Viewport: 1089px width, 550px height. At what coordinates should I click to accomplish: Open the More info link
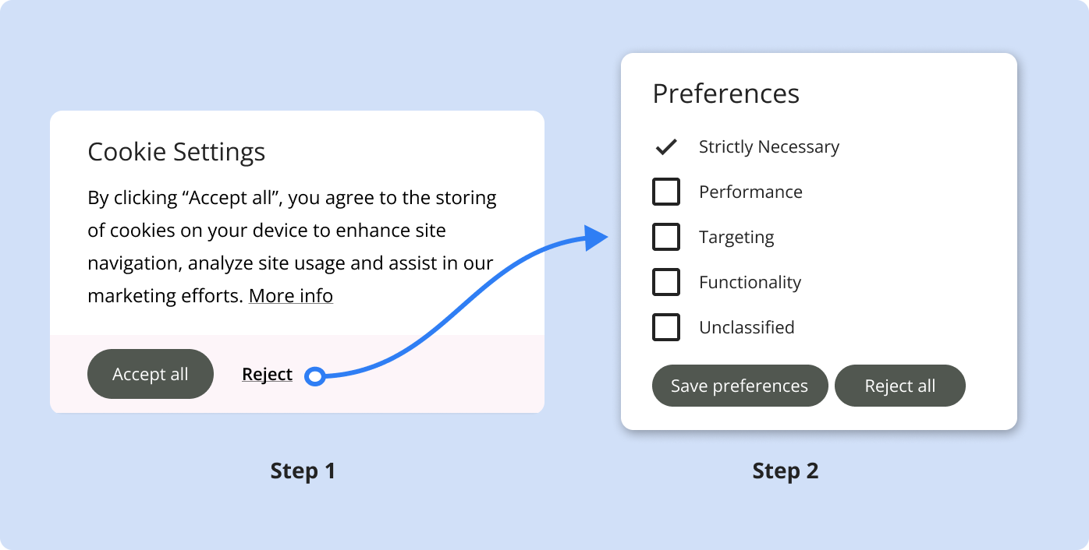point(291,296)
